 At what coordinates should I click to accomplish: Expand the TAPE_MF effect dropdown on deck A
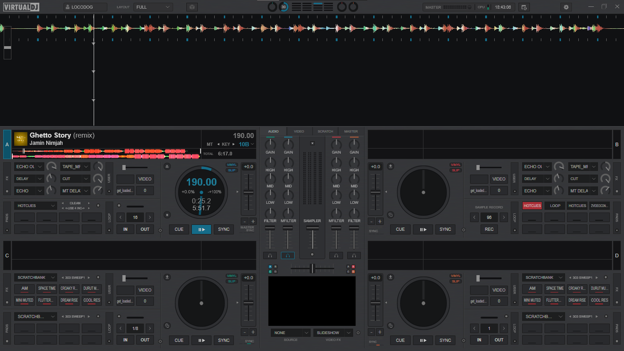click(x=75, y=167)
